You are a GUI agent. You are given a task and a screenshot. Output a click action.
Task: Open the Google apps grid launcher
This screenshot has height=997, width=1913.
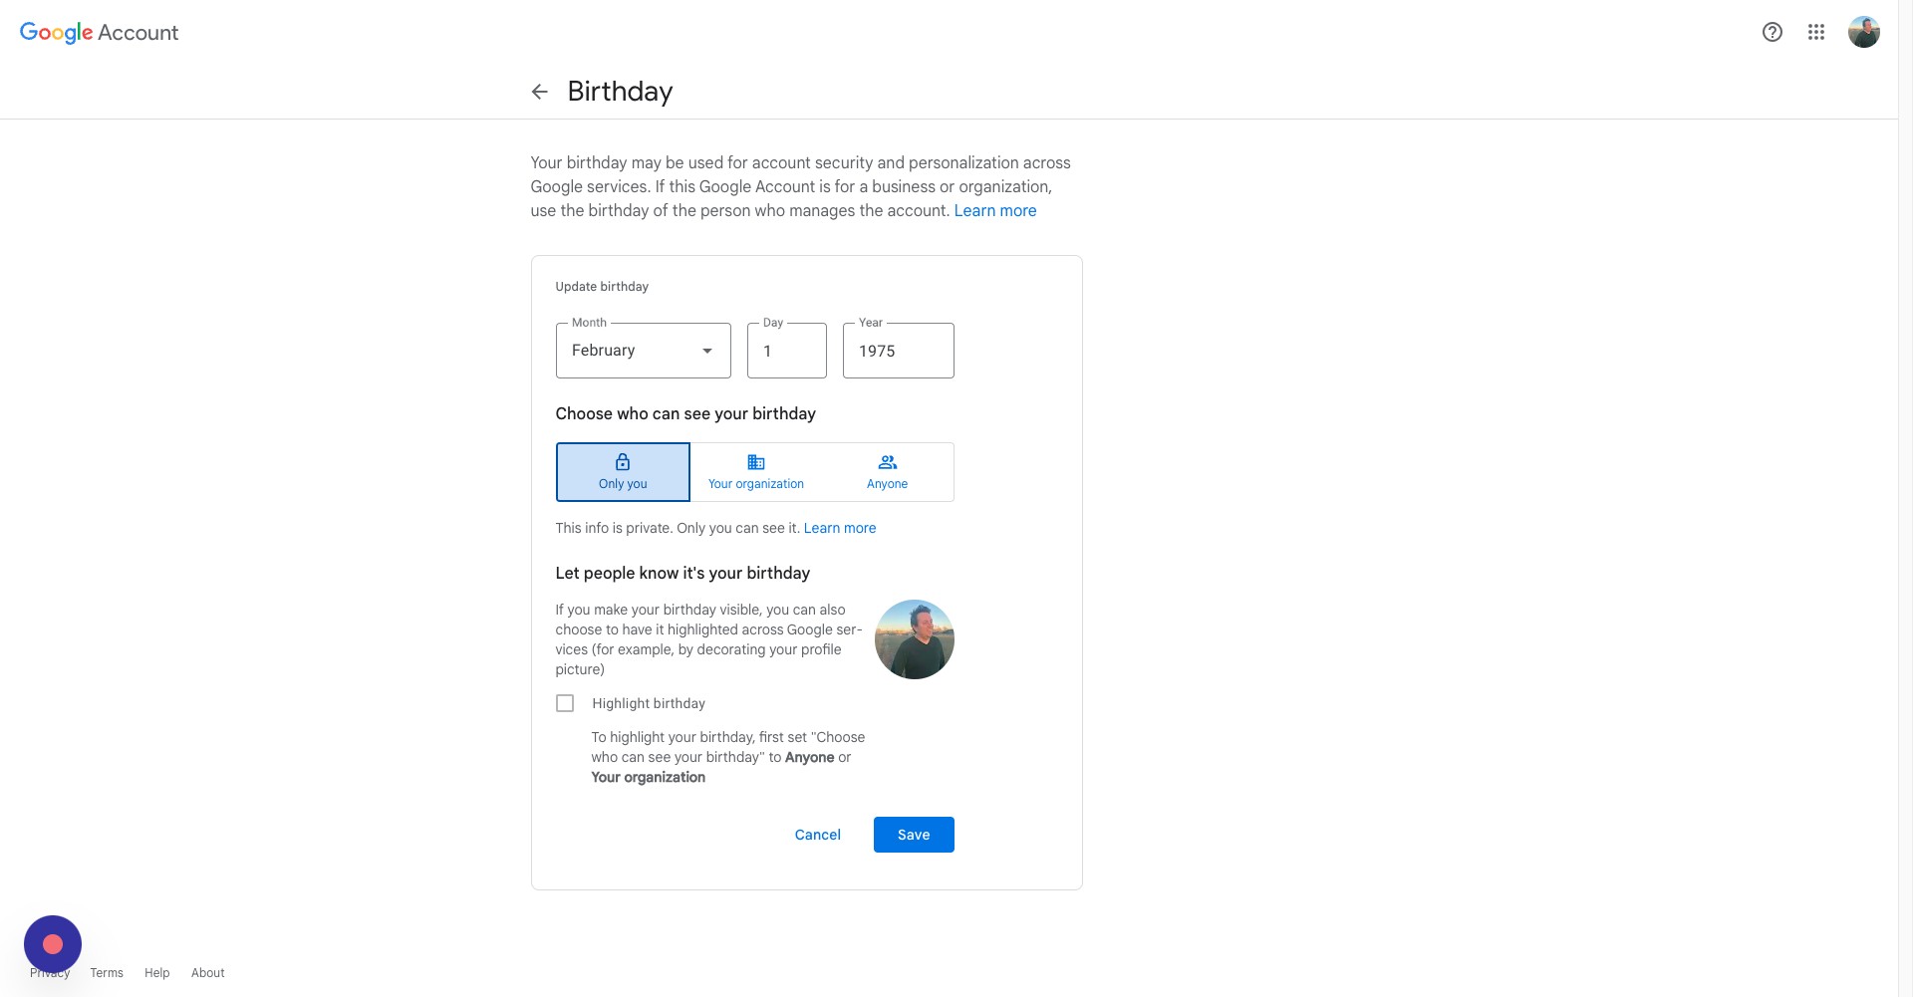coord(1815,32)
